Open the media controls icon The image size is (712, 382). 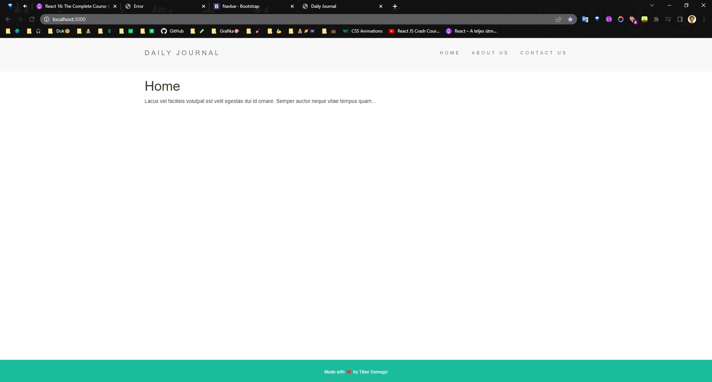668,19
